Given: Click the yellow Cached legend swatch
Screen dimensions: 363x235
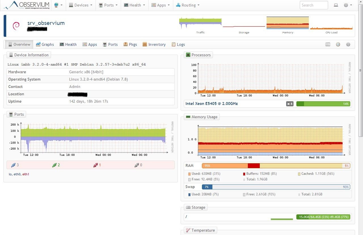Looking at the screenshot, I should (299, 174).
